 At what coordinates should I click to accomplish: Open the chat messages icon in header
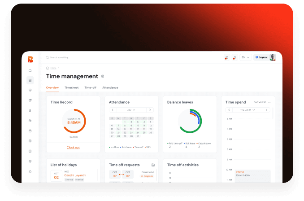tap(226, 57)
